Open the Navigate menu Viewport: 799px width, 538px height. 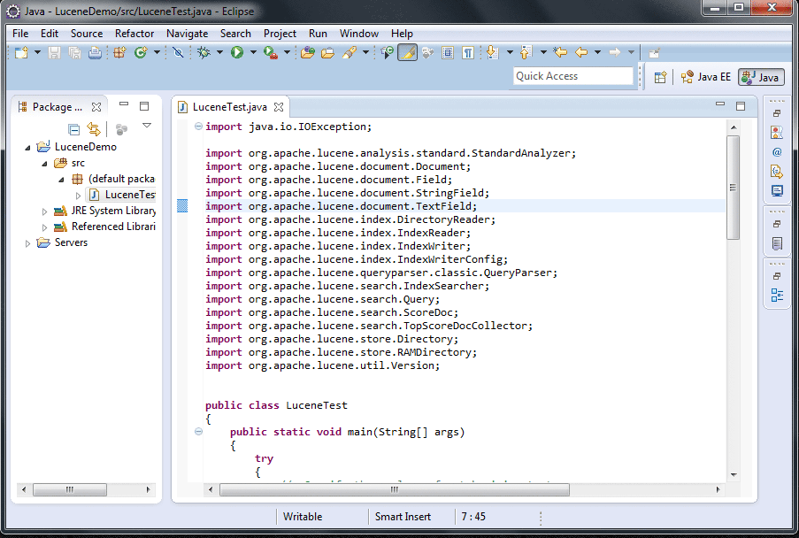[x=187, y=34]
